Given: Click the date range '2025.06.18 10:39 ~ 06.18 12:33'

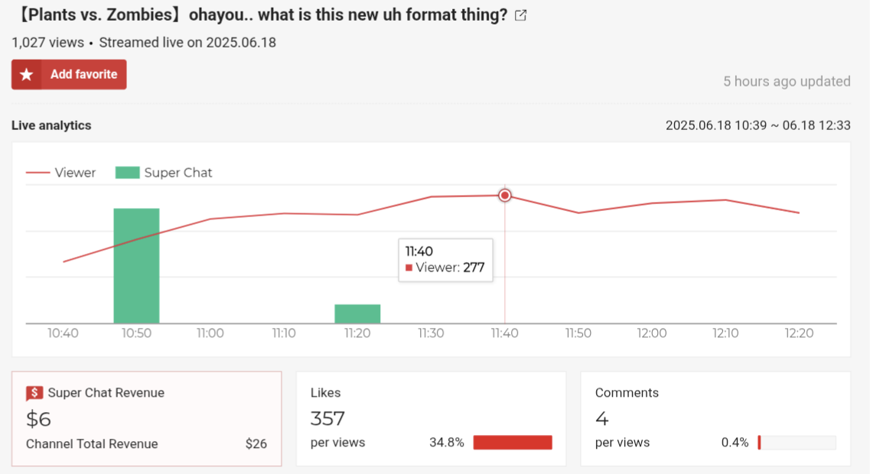Looking at the screenshot, I should tap(758, 125).
